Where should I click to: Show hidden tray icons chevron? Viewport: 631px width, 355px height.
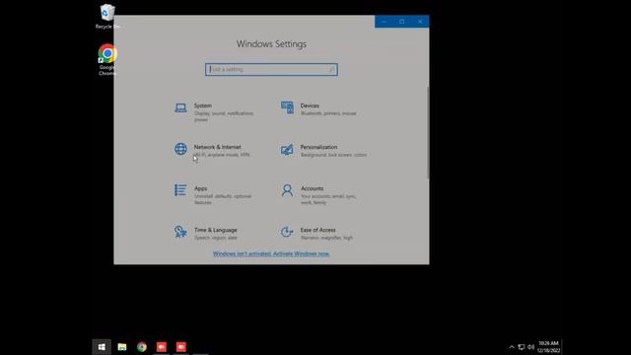pyautogui.click(x=512, y=347)
